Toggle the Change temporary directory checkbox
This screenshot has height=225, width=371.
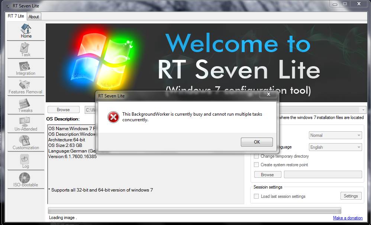(256, 156)
